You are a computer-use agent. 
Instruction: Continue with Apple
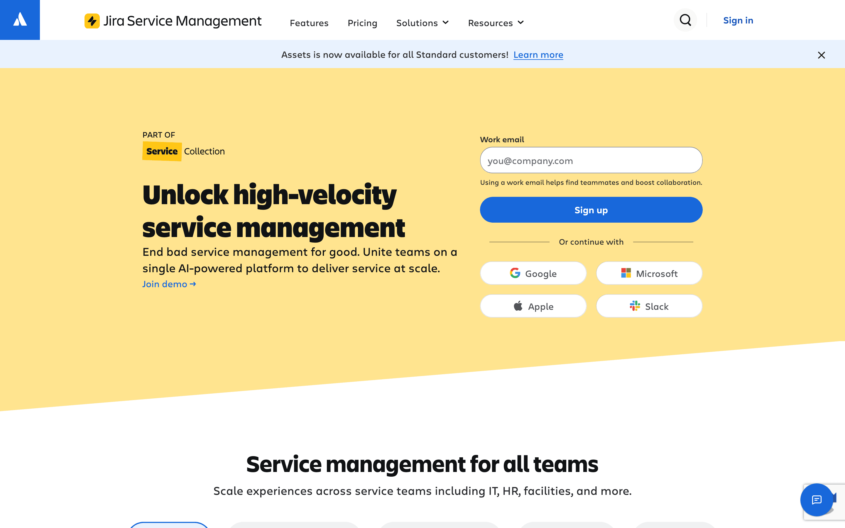tap(533, 306)
